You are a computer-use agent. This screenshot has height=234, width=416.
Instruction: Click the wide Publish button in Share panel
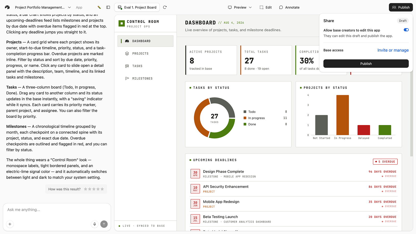coord(366,64)
